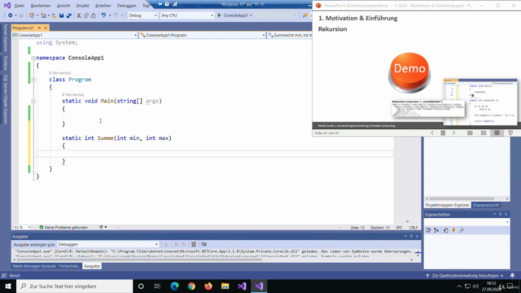The height and width of the screenshot is (293, 521).
Task: Click the categorized view icon in Eigenschaften
Action: tap(429, 230)
